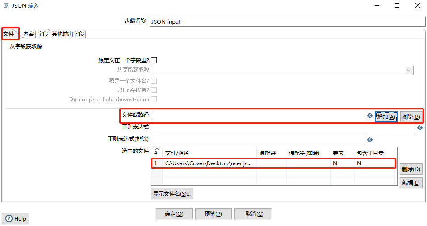Select the user.json row in file table
This screenshot has height=226, width=427.
(208, 163)
